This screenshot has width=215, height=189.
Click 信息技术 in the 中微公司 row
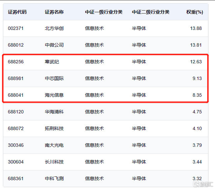(x=94, y=45)
